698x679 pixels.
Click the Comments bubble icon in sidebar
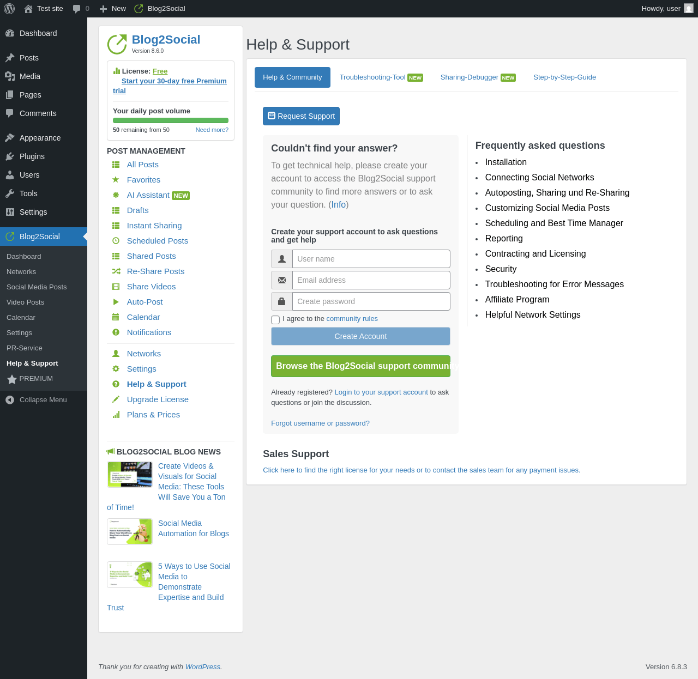pos(10,113)
